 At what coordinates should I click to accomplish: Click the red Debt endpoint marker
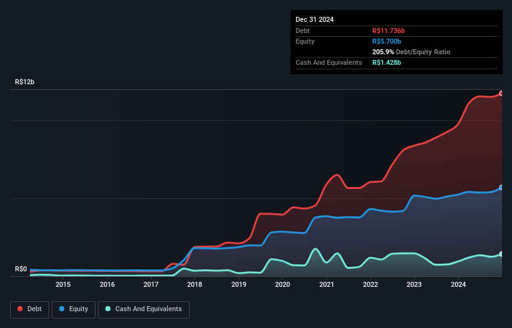click(502, 94)
